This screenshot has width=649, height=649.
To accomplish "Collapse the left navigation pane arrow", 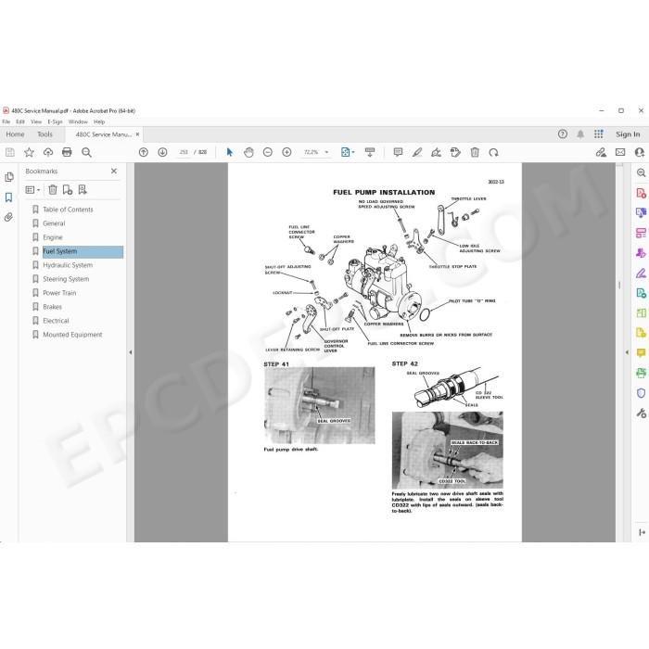I will click(131, 352).
